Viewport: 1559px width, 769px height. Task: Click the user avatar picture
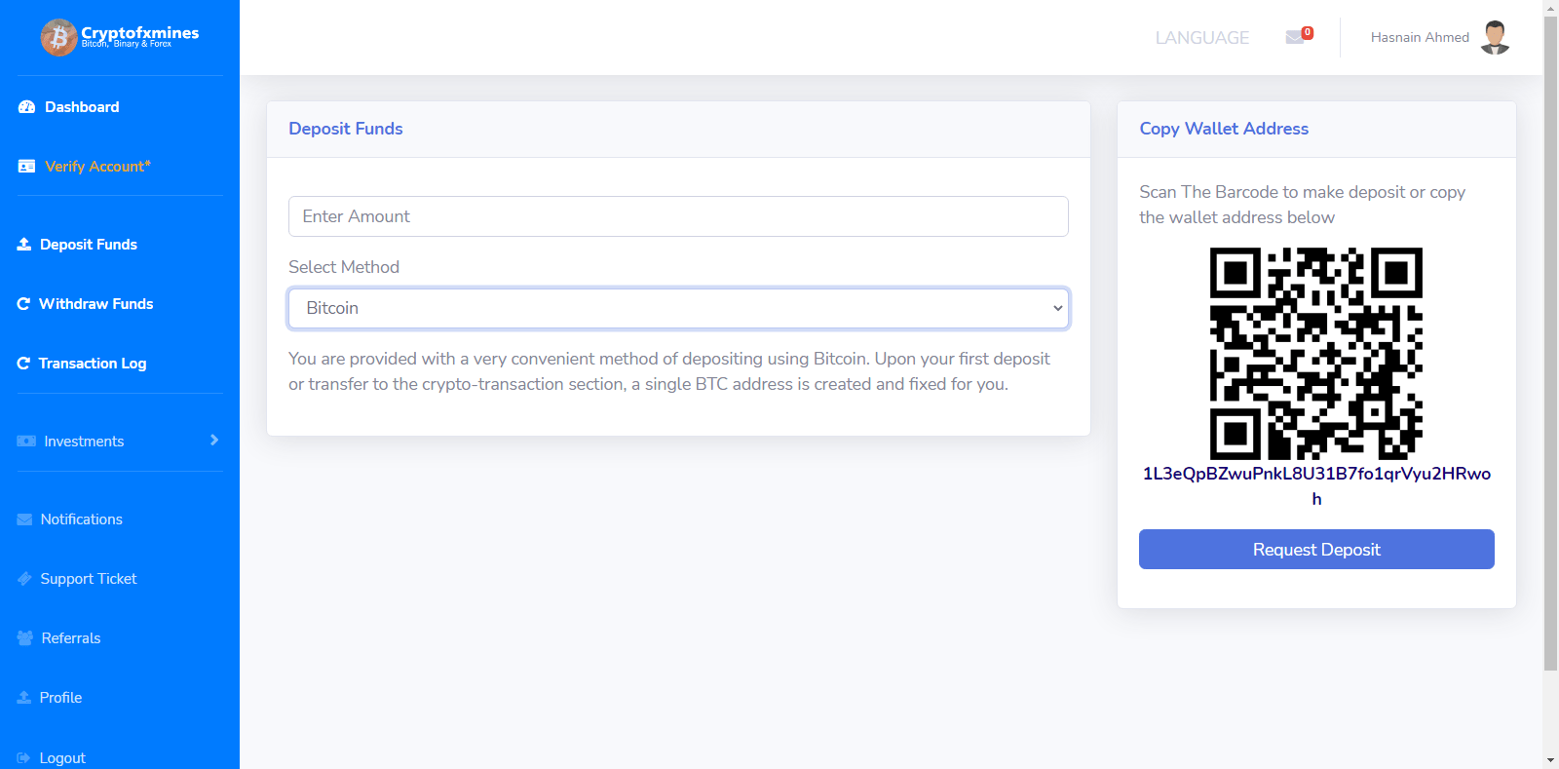pos(1495,37)
